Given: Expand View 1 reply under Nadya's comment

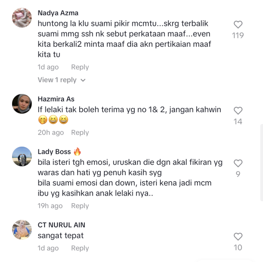Looking at the screenshot, I should coord(62,80).
